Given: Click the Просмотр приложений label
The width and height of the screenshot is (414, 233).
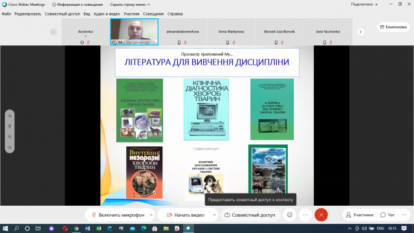Looking at the screenshot, I should 207,54.
